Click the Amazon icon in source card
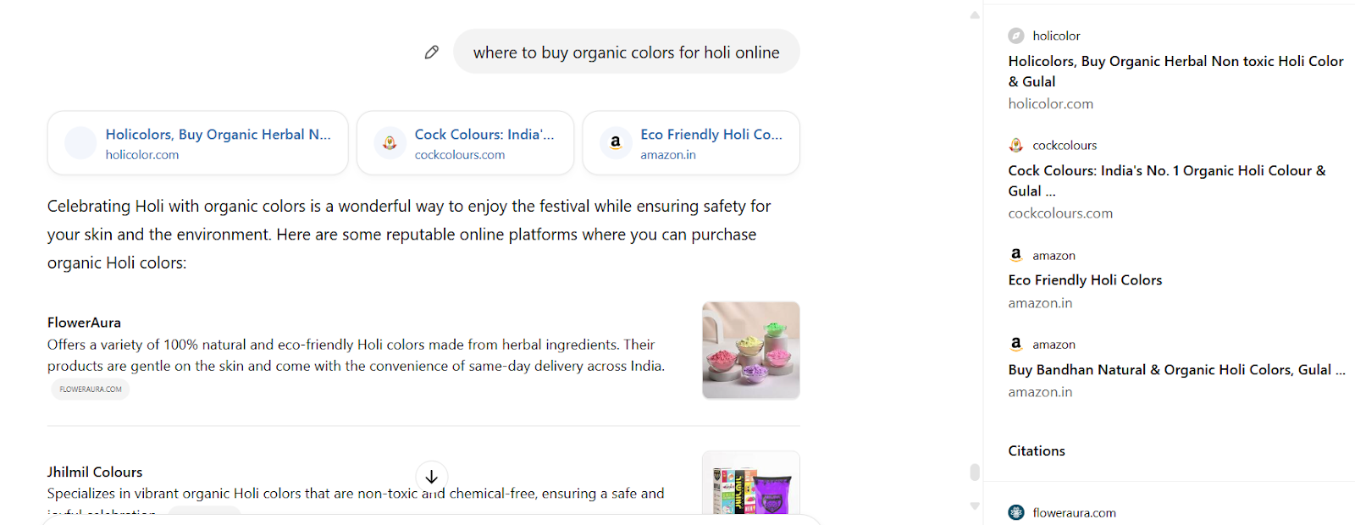1355x525 pixels. [x=616, y=143]
